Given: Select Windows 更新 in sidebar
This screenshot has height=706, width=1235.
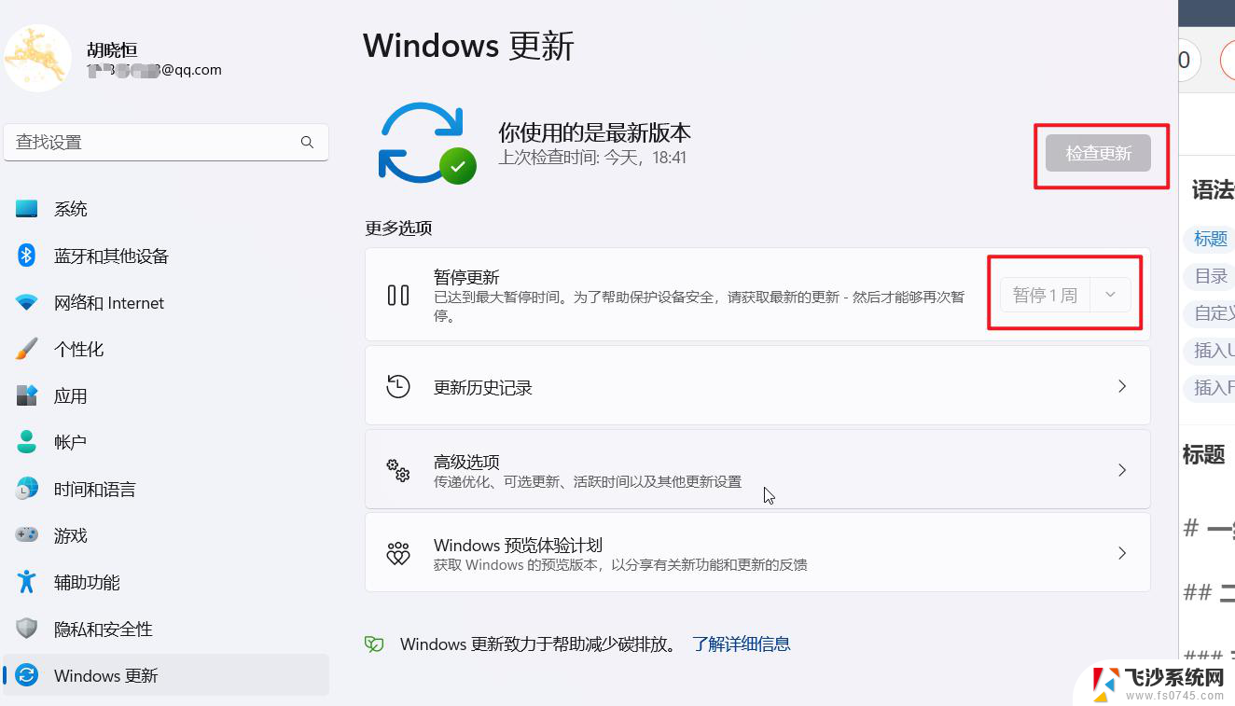Looking at the screenshot, I should pyautogui.click(x=166, y=675).
